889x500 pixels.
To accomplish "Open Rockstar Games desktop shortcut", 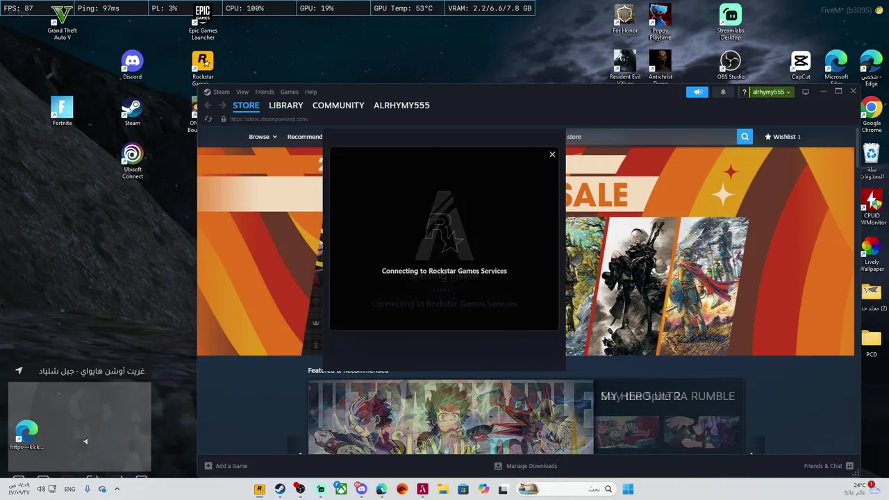I will pos(203,68).
